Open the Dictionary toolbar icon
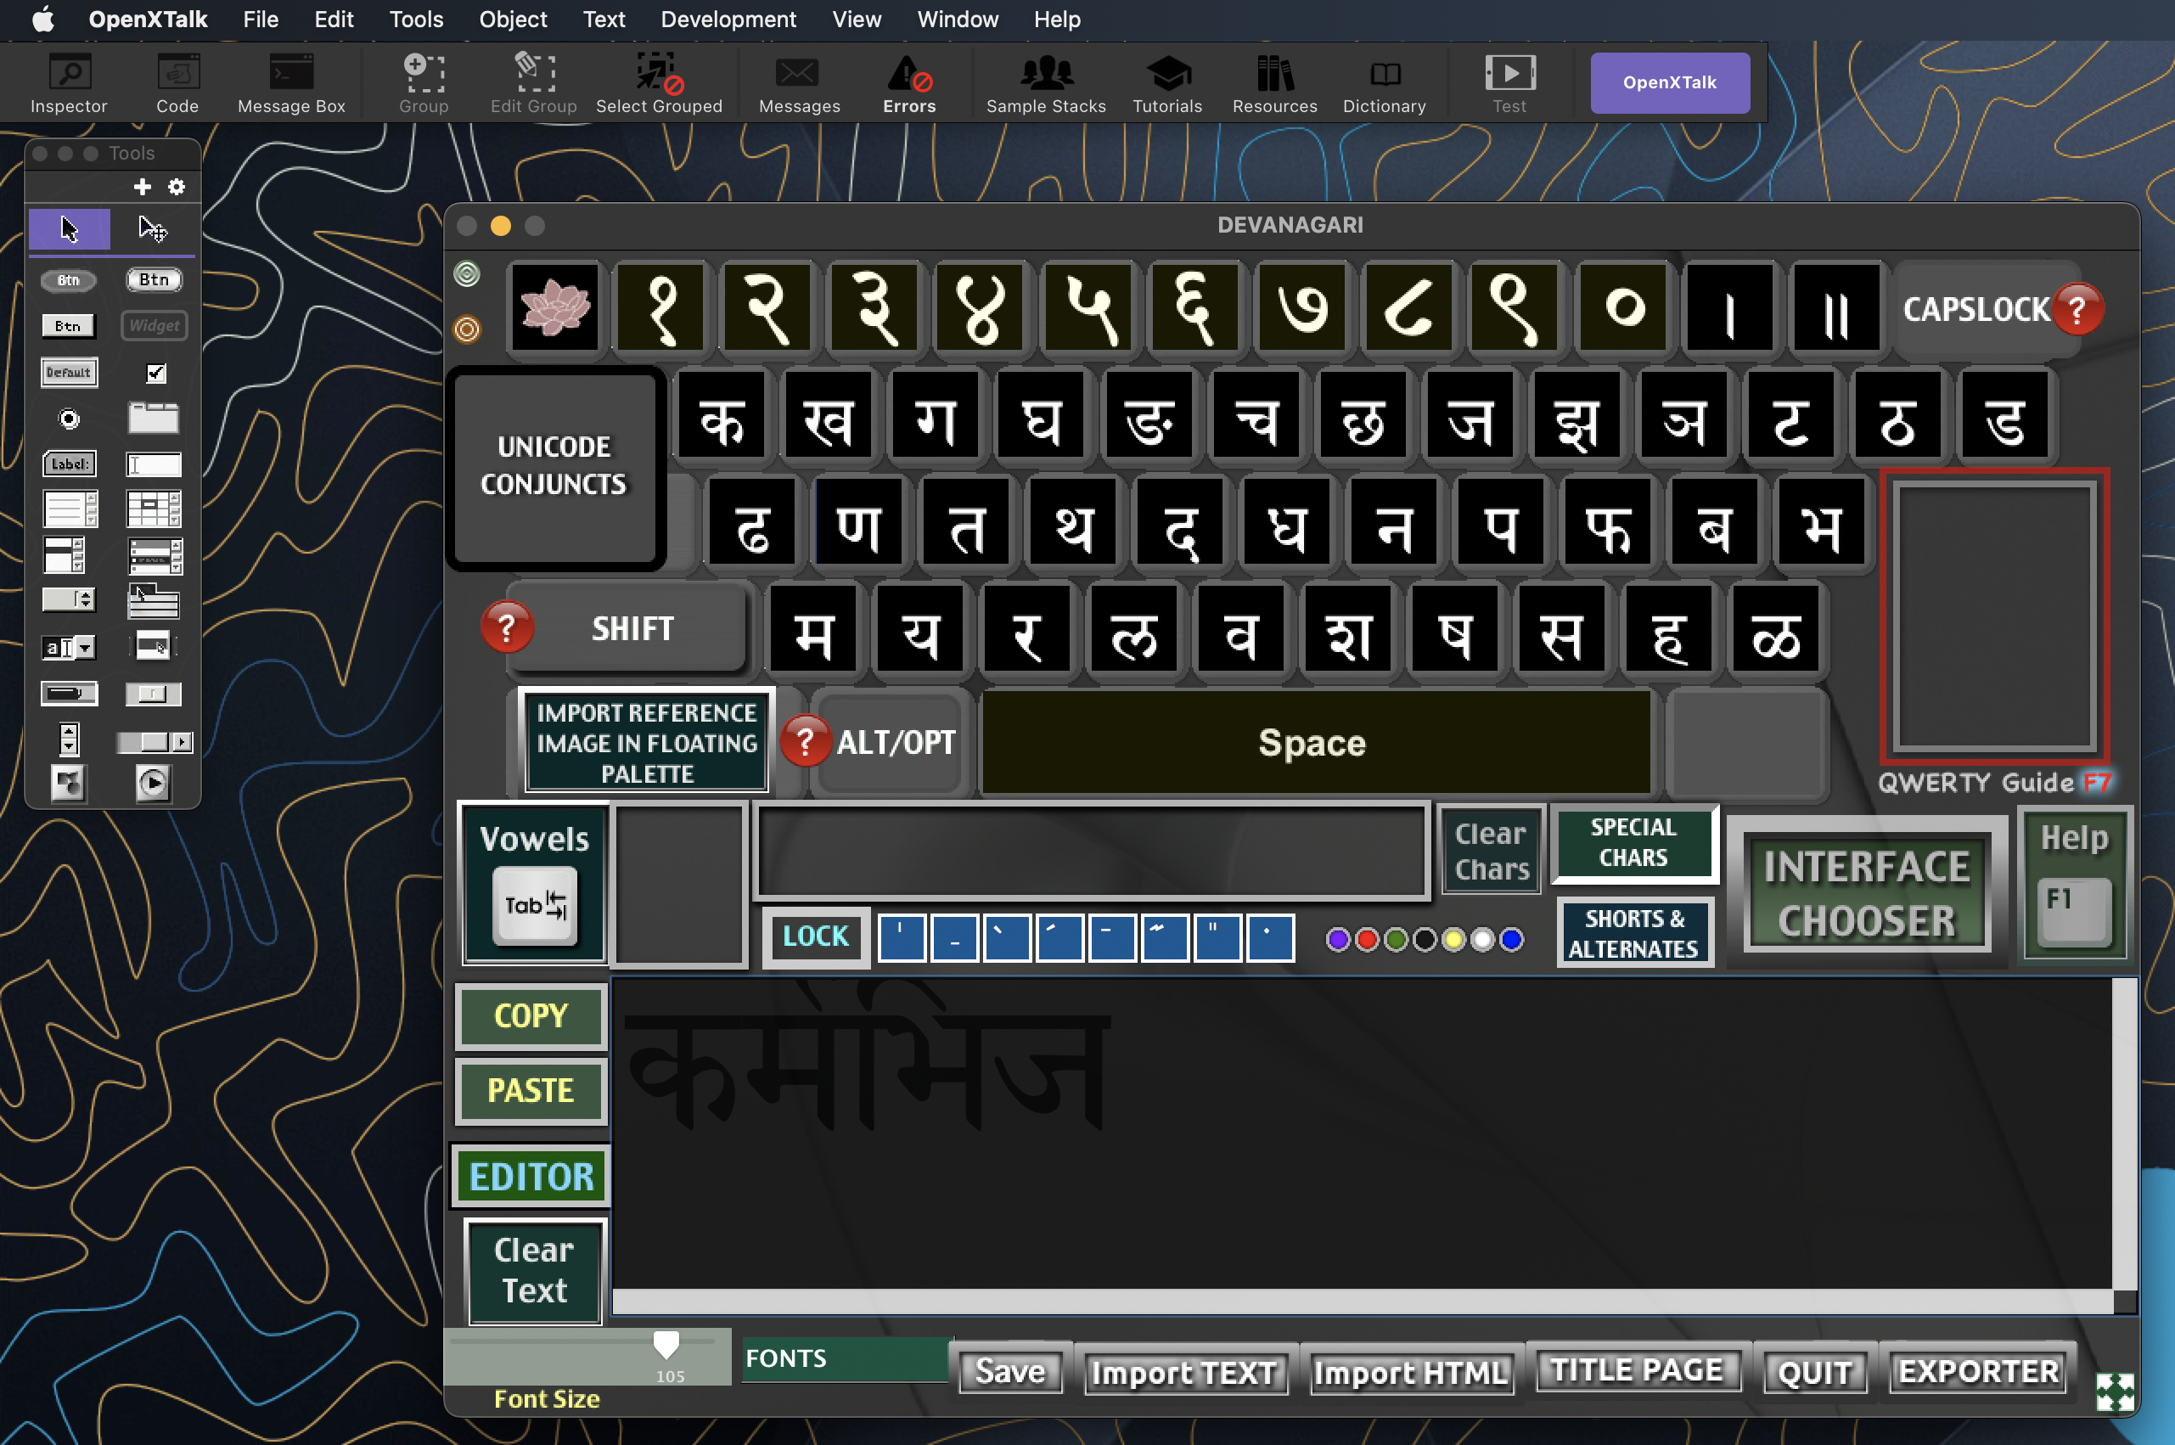 (1384, 83)
